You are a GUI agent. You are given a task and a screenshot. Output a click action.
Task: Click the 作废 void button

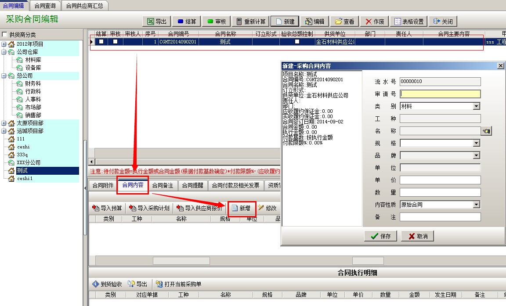(374, 22)
